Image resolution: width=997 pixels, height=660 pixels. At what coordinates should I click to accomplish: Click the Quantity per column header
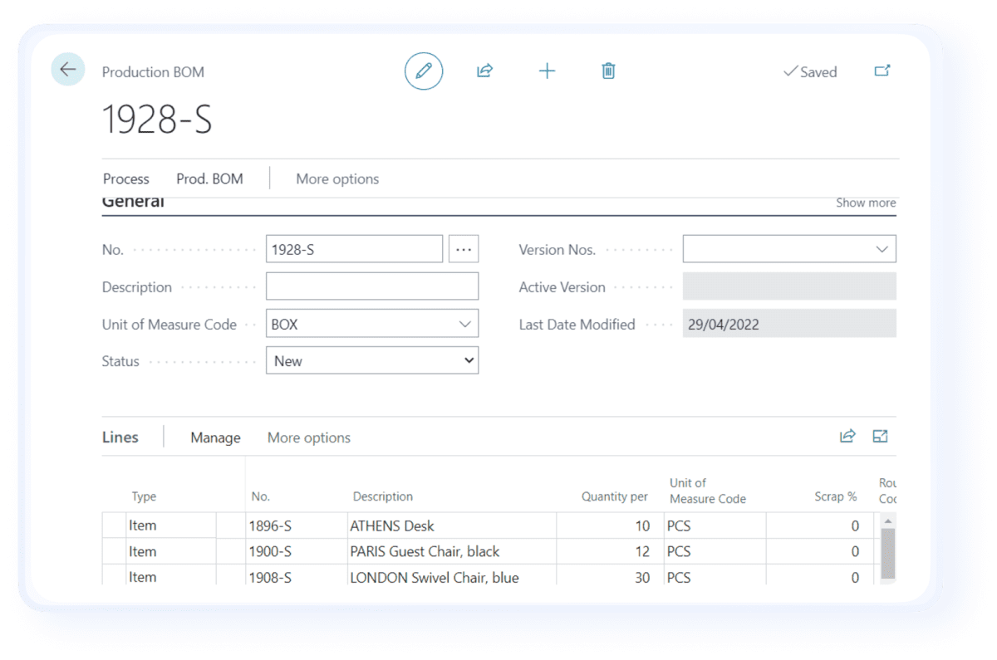(614, 496)
